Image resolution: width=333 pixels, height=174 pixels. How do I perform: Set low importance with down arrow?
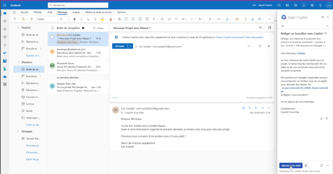[x=252, y=19]
